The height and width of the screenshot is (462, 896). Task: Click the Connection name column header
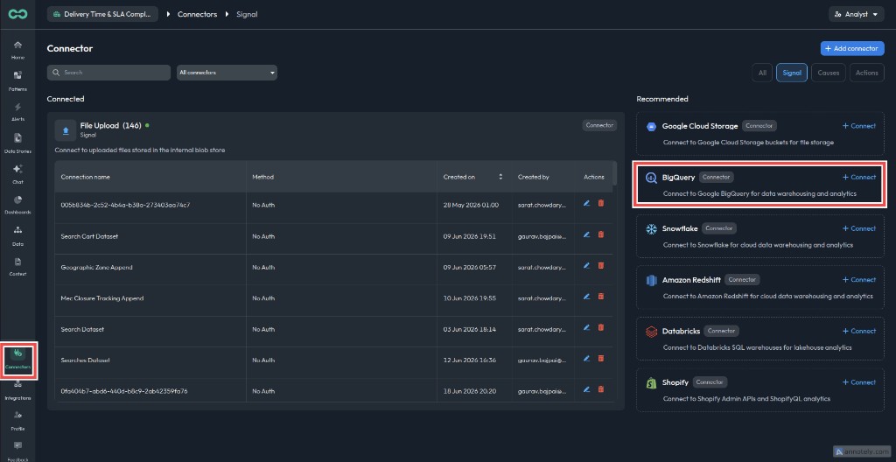tap(86, 178)
